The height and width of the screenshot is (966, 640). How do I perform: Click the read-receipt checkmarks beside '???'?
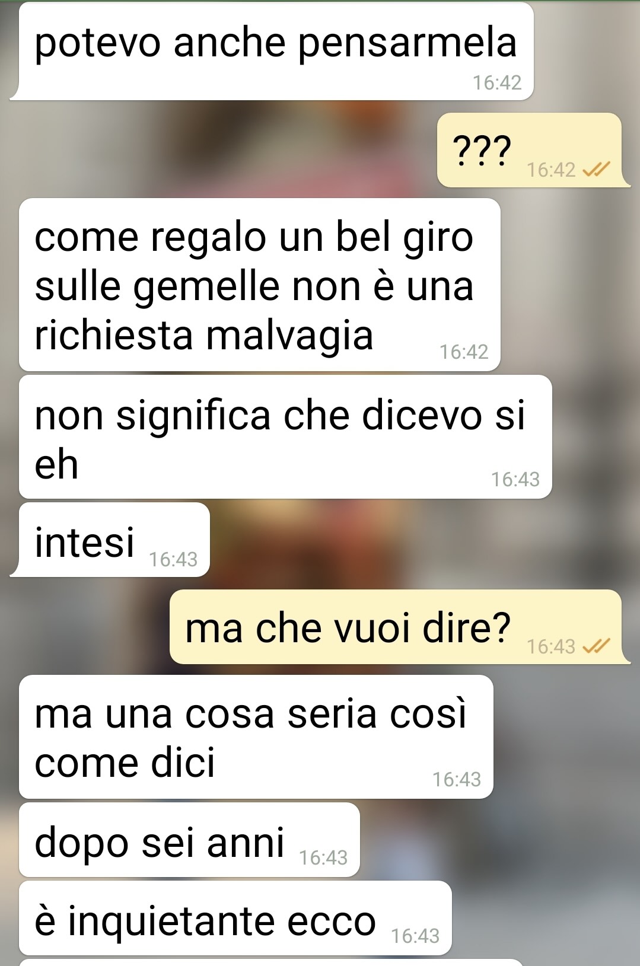tap(596, 170)
